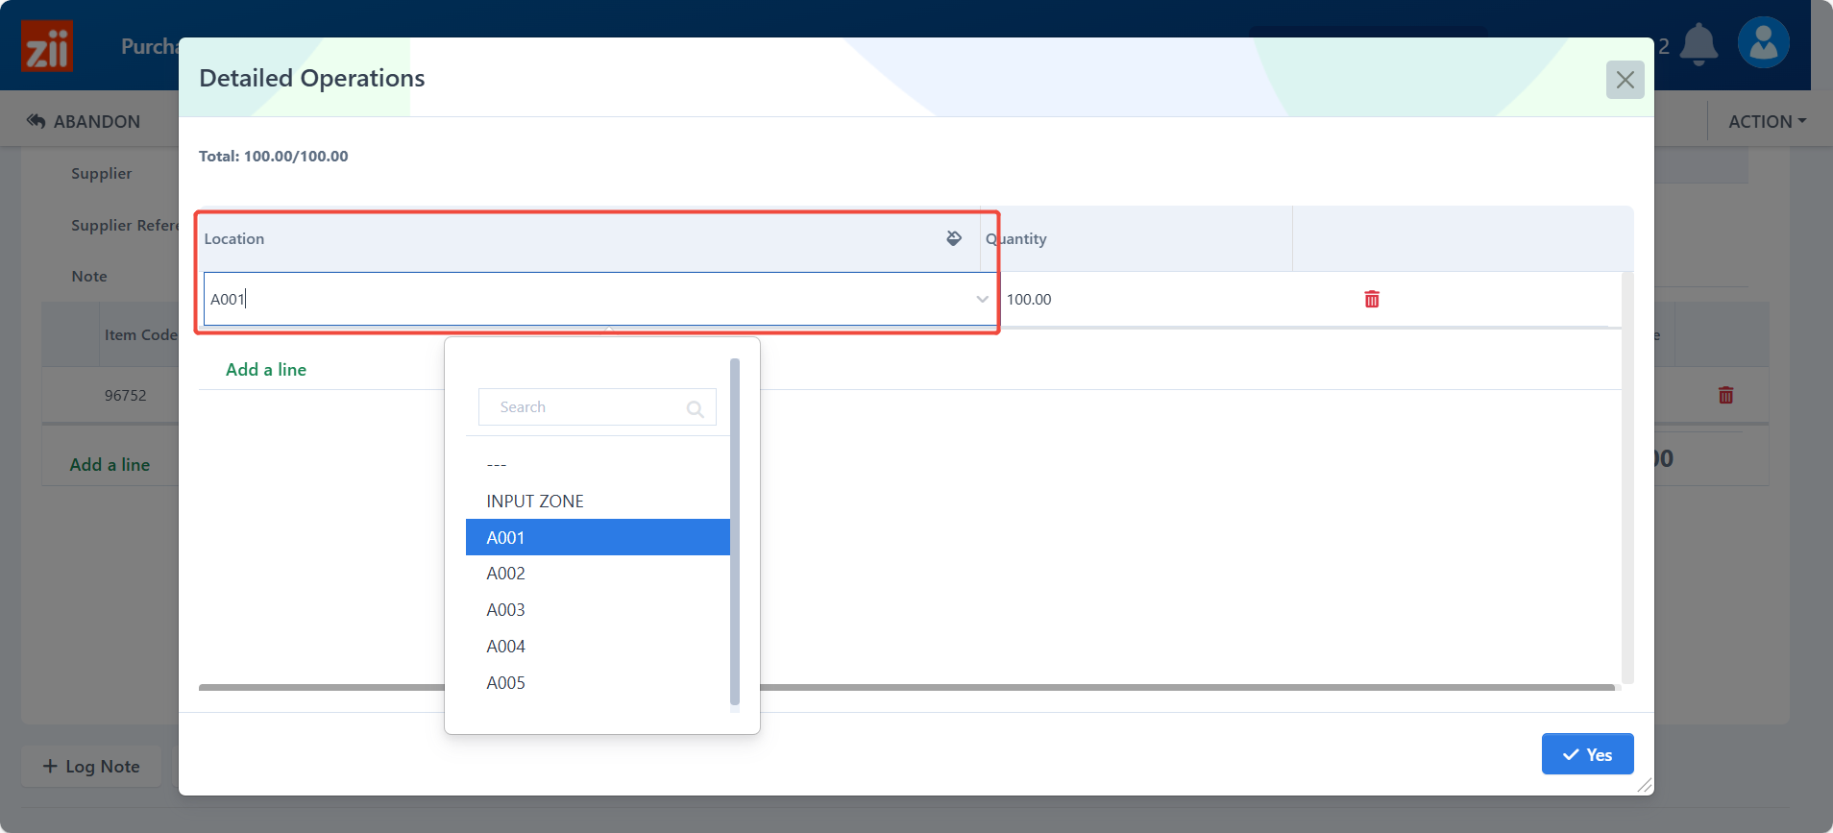Click the fill icon in Location header
The width and height of the screenshot is (1833, 833).
tap(954, 238)
